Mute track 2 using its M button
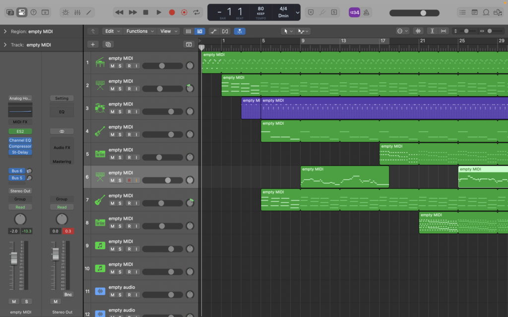Image resolution: width=508 pixels, height=317 pixels. tap(113, 89)
